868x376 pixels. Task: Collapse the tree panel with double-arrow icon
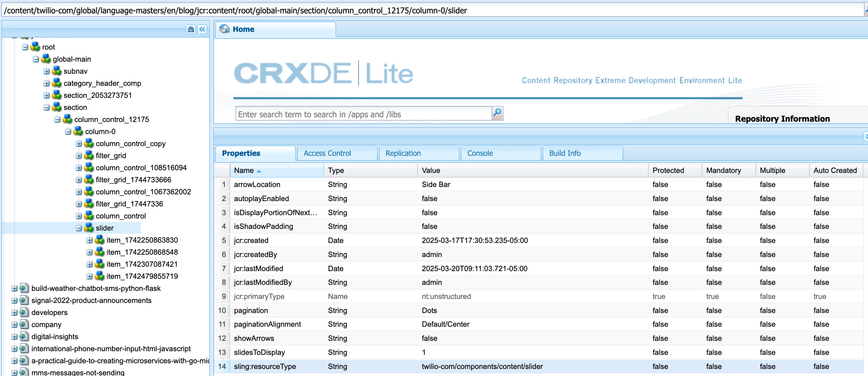(x=202, y=29)
